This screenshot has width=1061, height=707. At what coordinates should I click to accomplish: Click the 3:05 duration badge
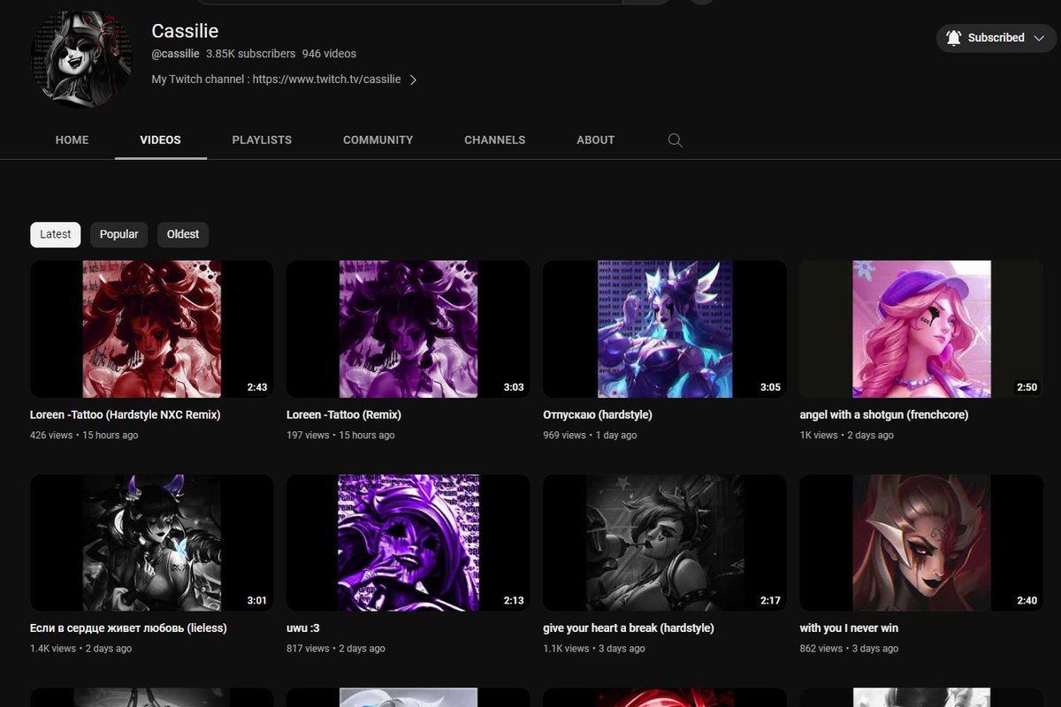769,387
